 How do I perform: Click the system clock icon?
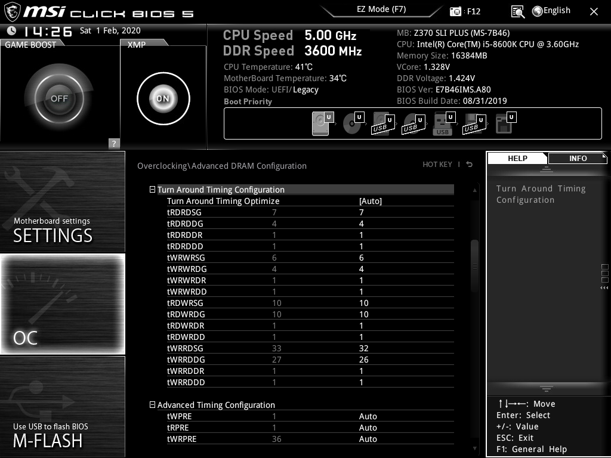(x=12, y=30)
